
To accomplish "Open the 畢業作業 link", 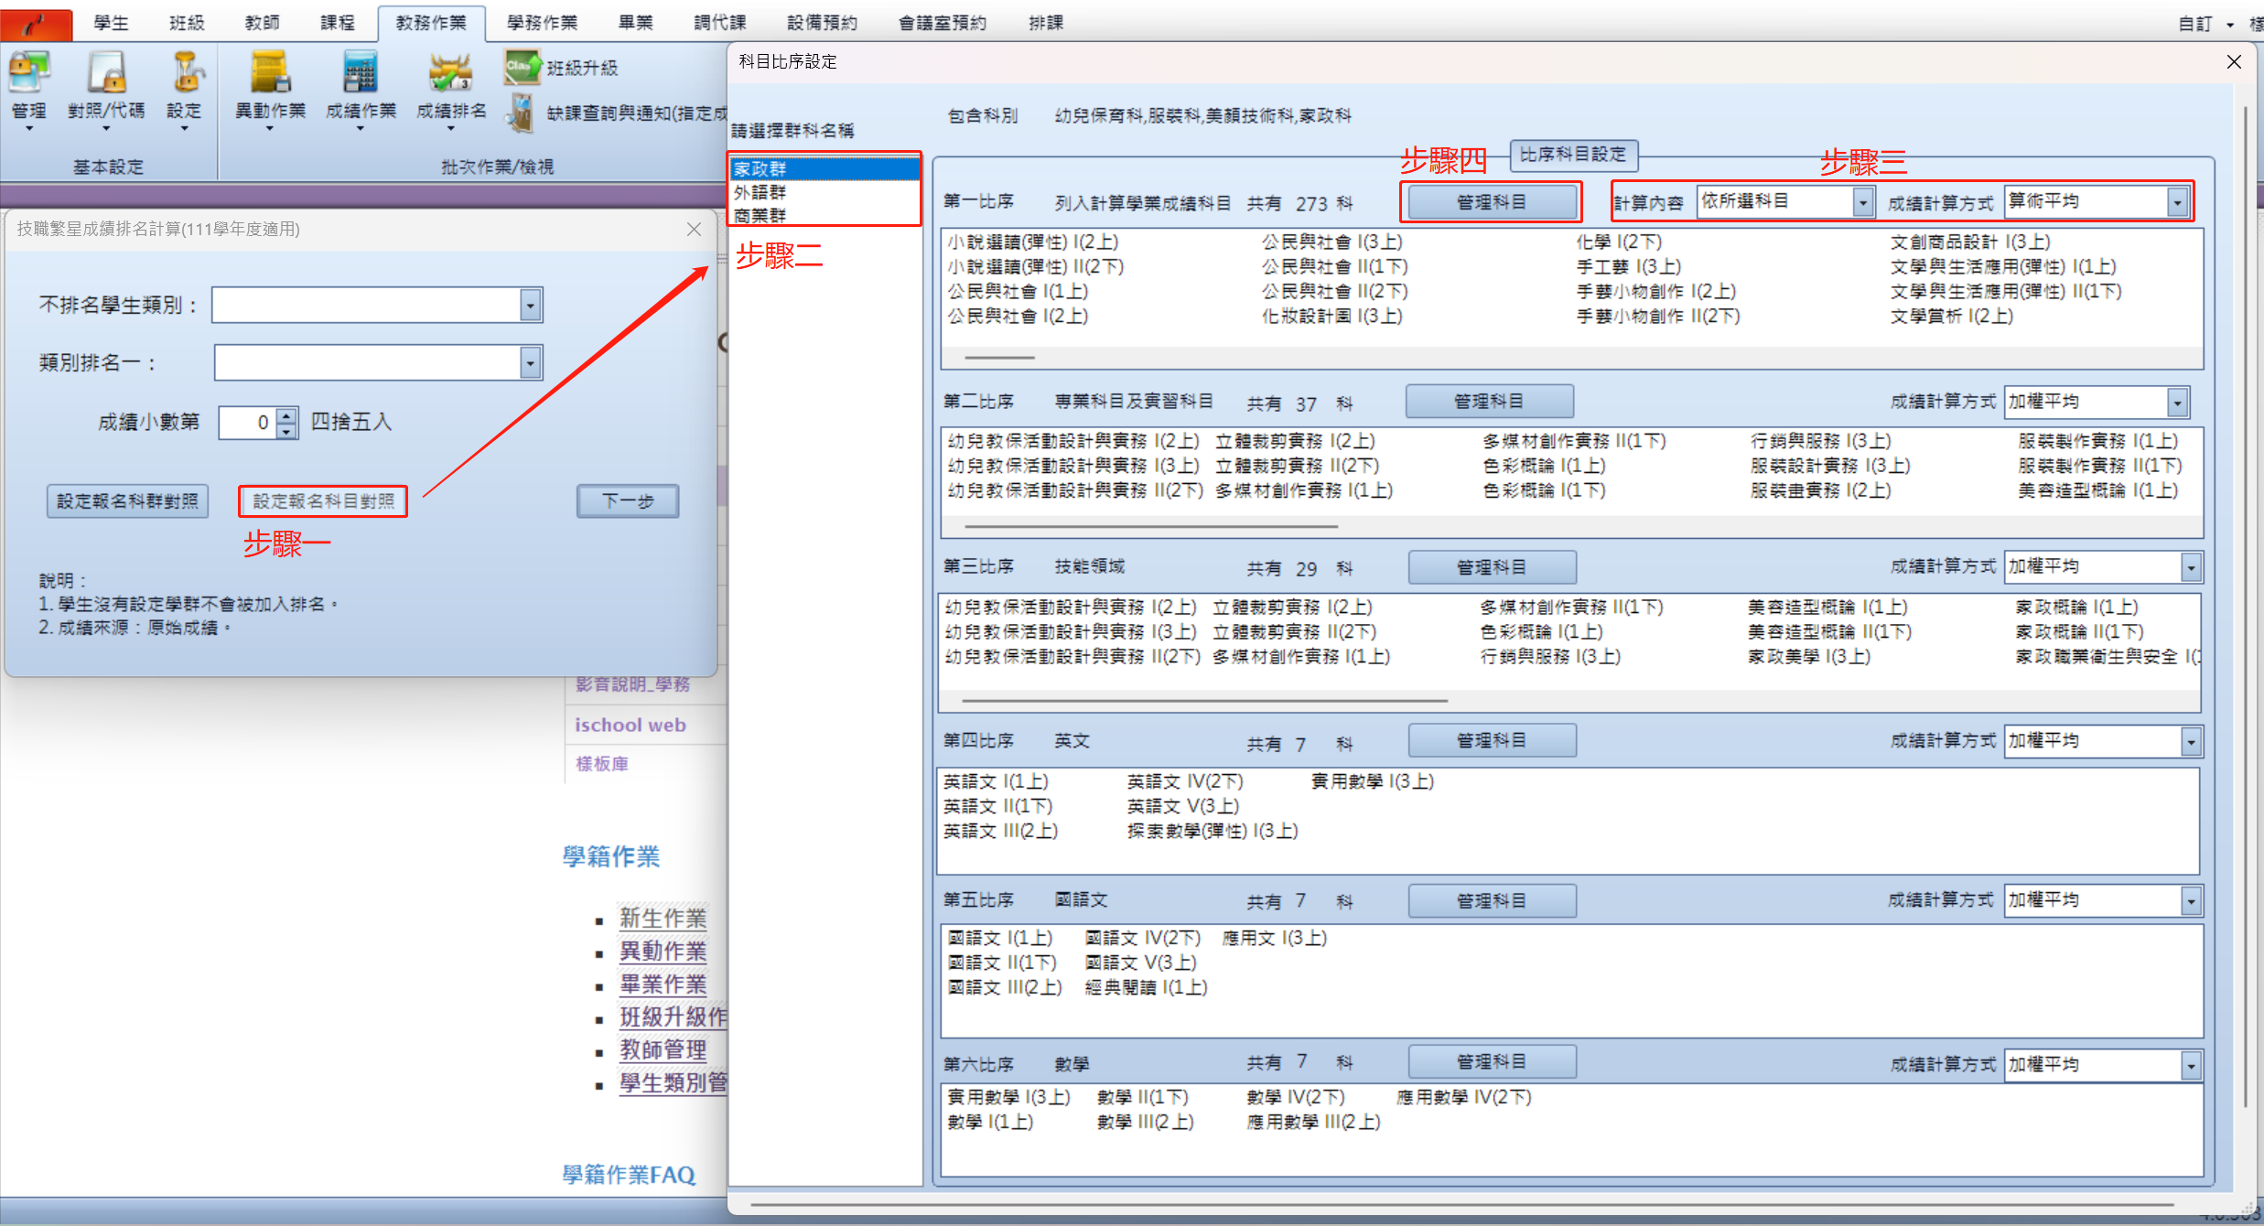I will 663,984.
